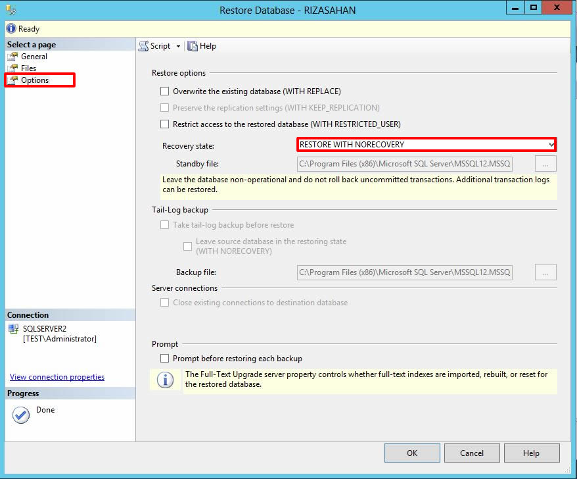The height and width of the screenshot is (479, 577).
Task: Click the Ready status info icon
Action: point(11,29)
